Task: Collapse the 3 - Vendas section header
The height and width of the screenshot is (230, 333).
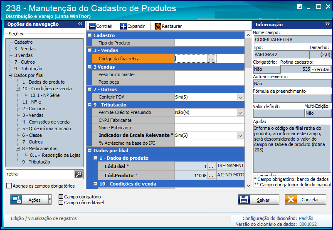Action: pyautogui.click(x=90, y=50)
